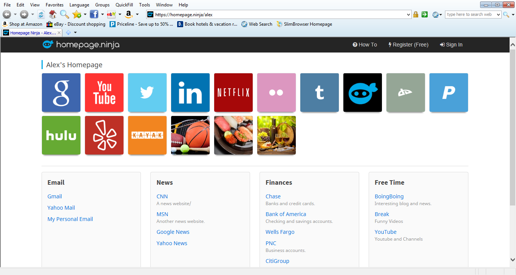The width and height of the screenshot is (516, 275).
Task: Open the Facebook bookmark toolbar icon
Action: click(x=94, y=14)
